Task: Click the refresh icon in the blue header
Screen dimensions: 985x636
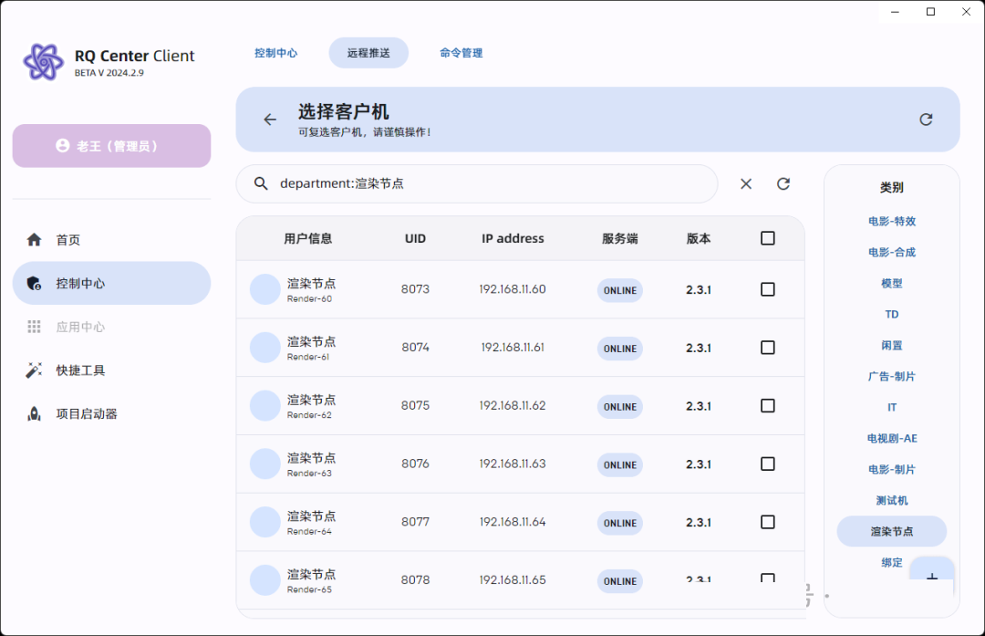Action: point(926,120)
